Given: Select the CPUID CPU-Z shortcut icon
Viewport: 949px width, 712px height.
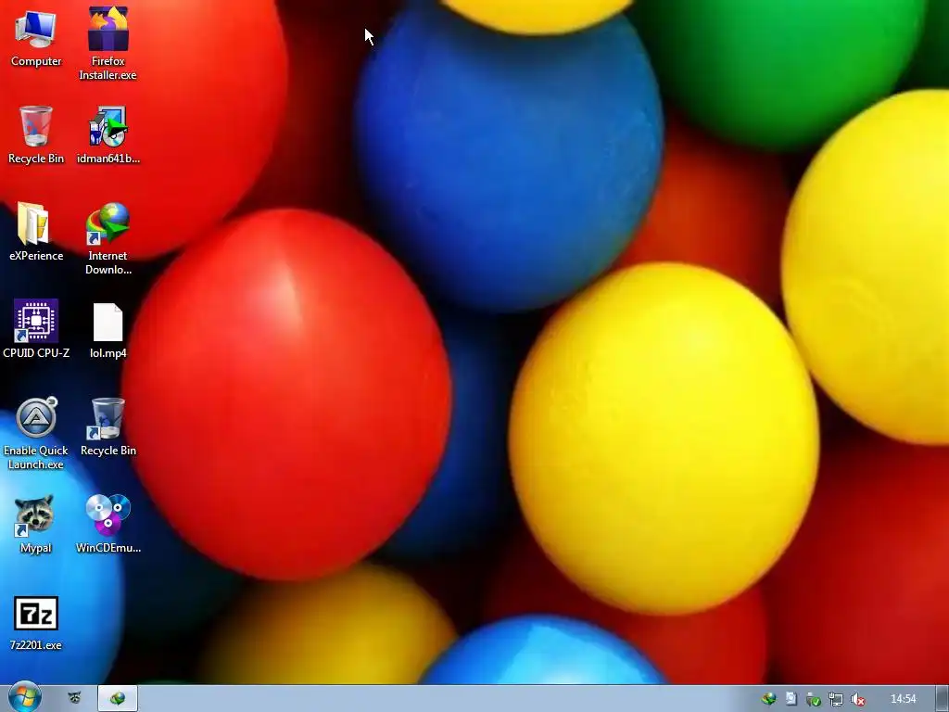Looking at the screenshot, I should 36,329.
